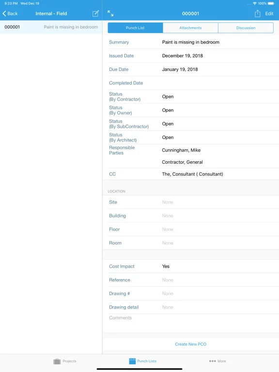This screenshot has height=372, width=279.
Task: Tap responsible party Contractor, General
Action: (182, 162)
